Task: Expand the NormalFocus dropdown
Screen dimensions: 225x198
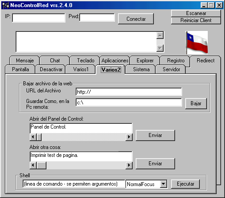Action: [164, 184]
